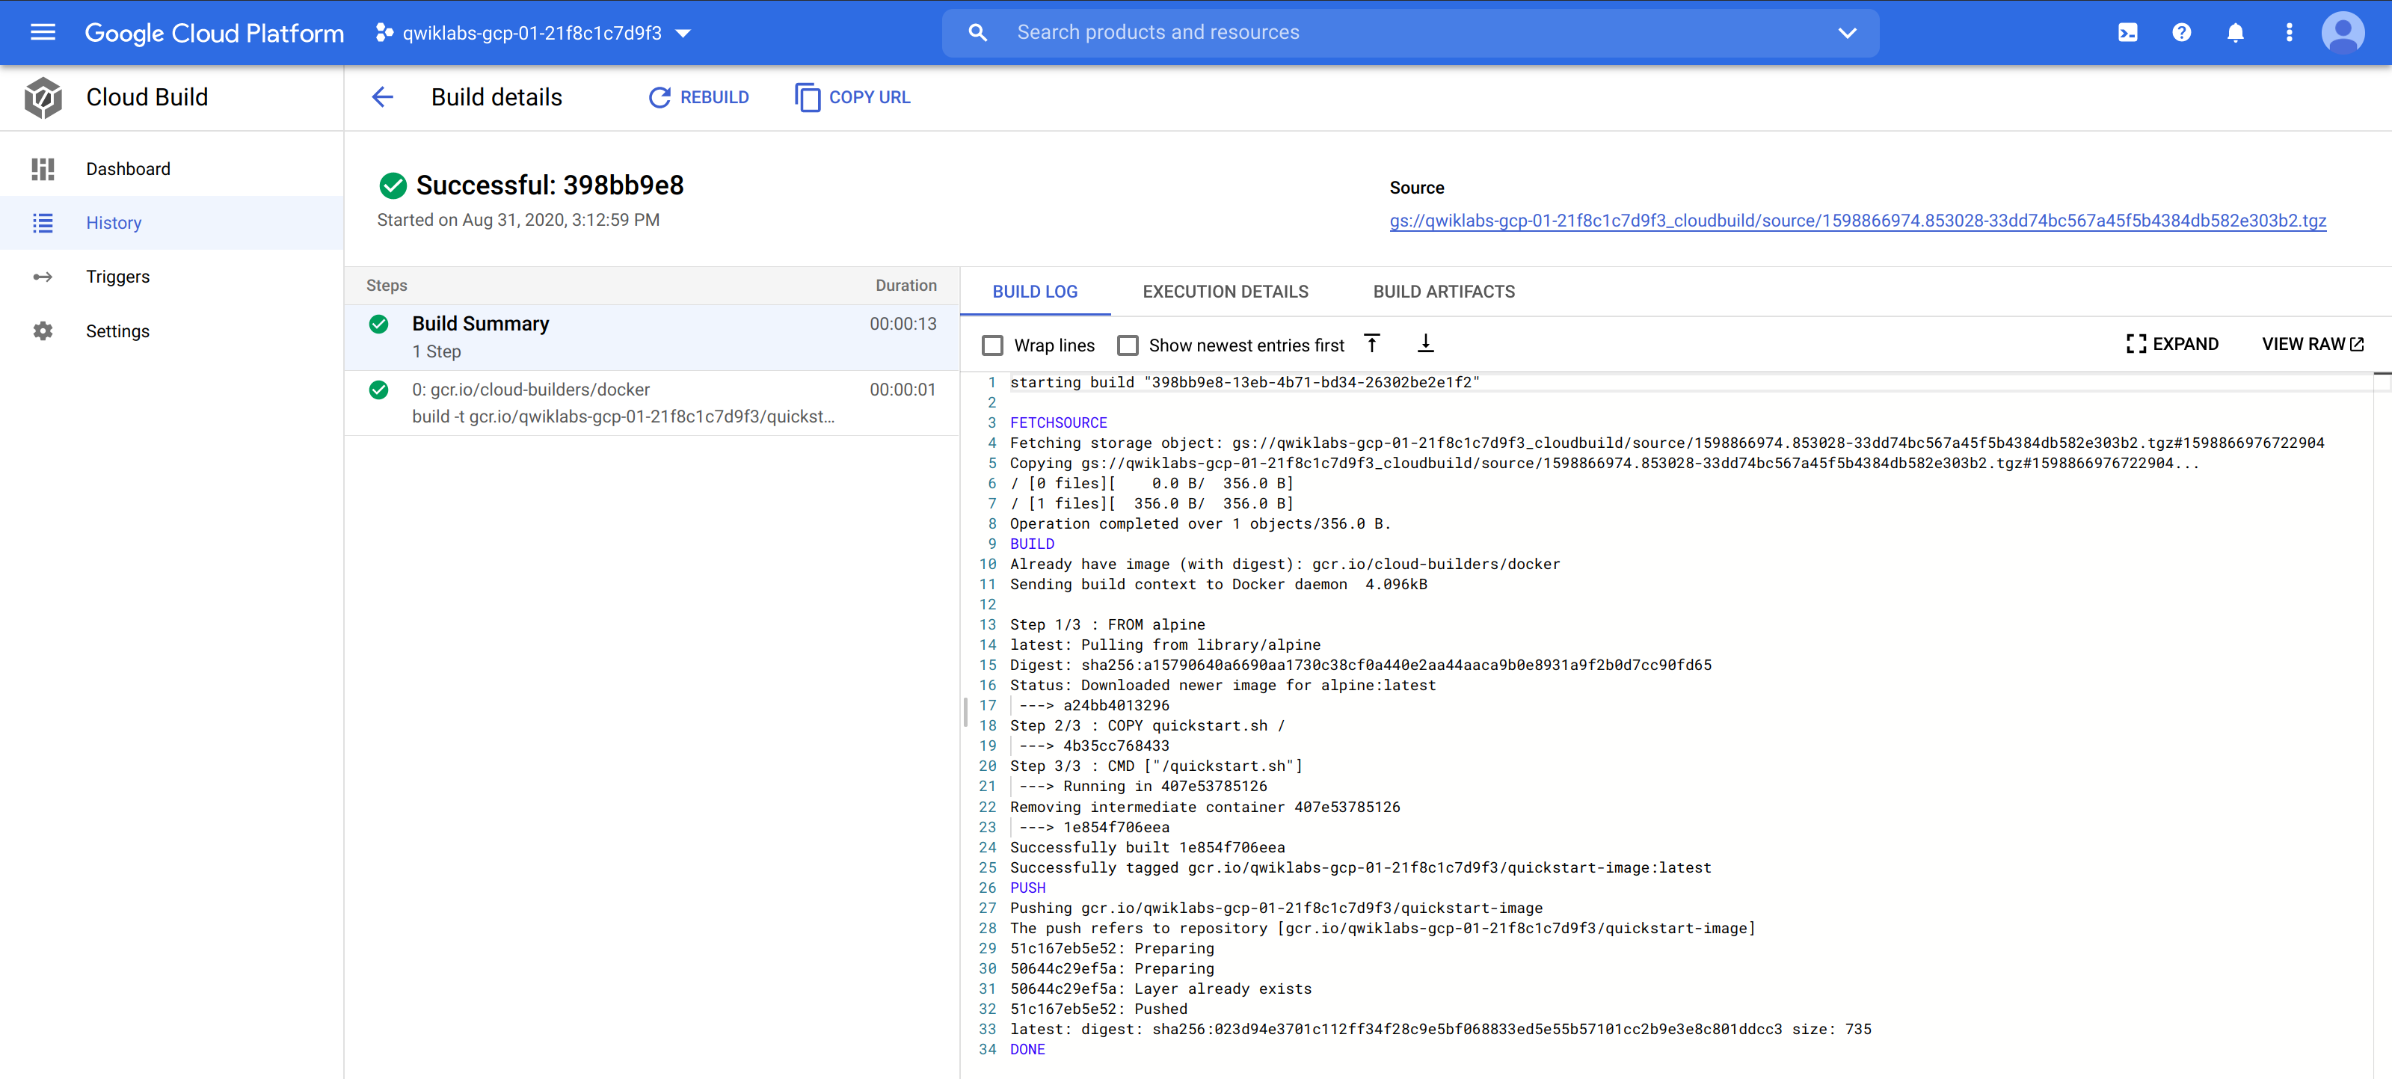Open the three-dot more options menu

pyautogui.click(x=2289, y=32)
